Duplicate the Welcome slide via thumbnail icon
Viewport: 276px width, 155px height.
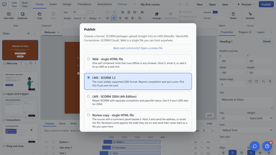(31, 63)
